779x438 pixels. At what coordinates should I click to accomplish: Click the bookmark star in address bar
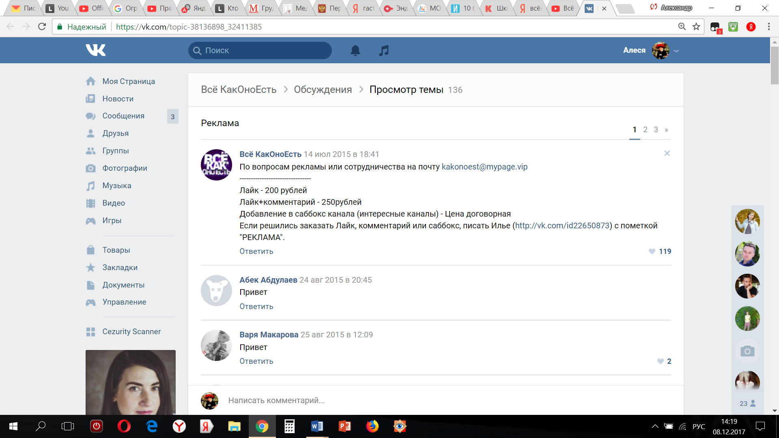click(x=696, y=27)
